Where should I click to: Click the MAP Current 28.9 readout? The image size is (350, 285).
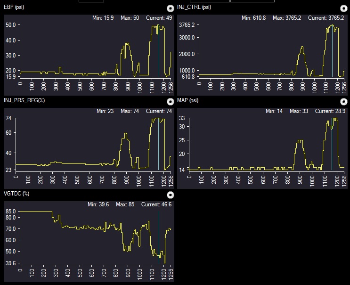coord(330,111)
